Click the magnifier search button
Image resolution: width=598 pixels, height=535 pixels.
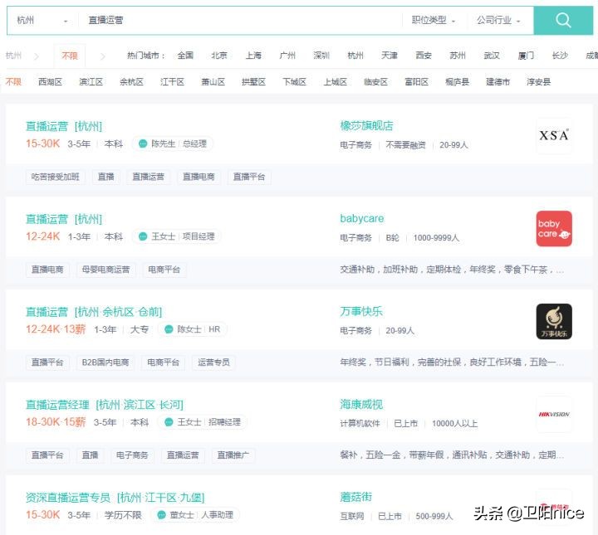coord(563,21)
